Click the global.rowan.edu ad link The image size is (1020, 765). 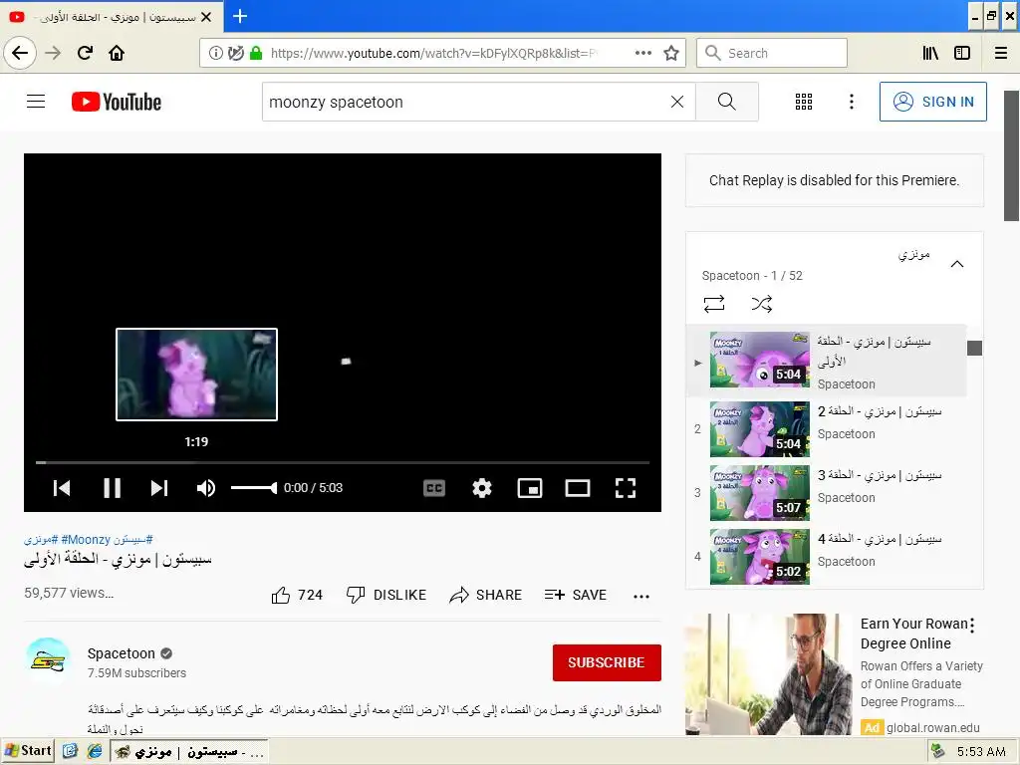tap(932, 728)
